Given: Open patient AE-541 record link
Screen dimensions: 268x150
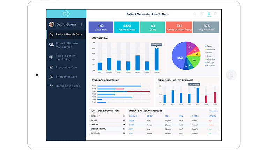Looking at the screenshot, I should tap(132, 120).
